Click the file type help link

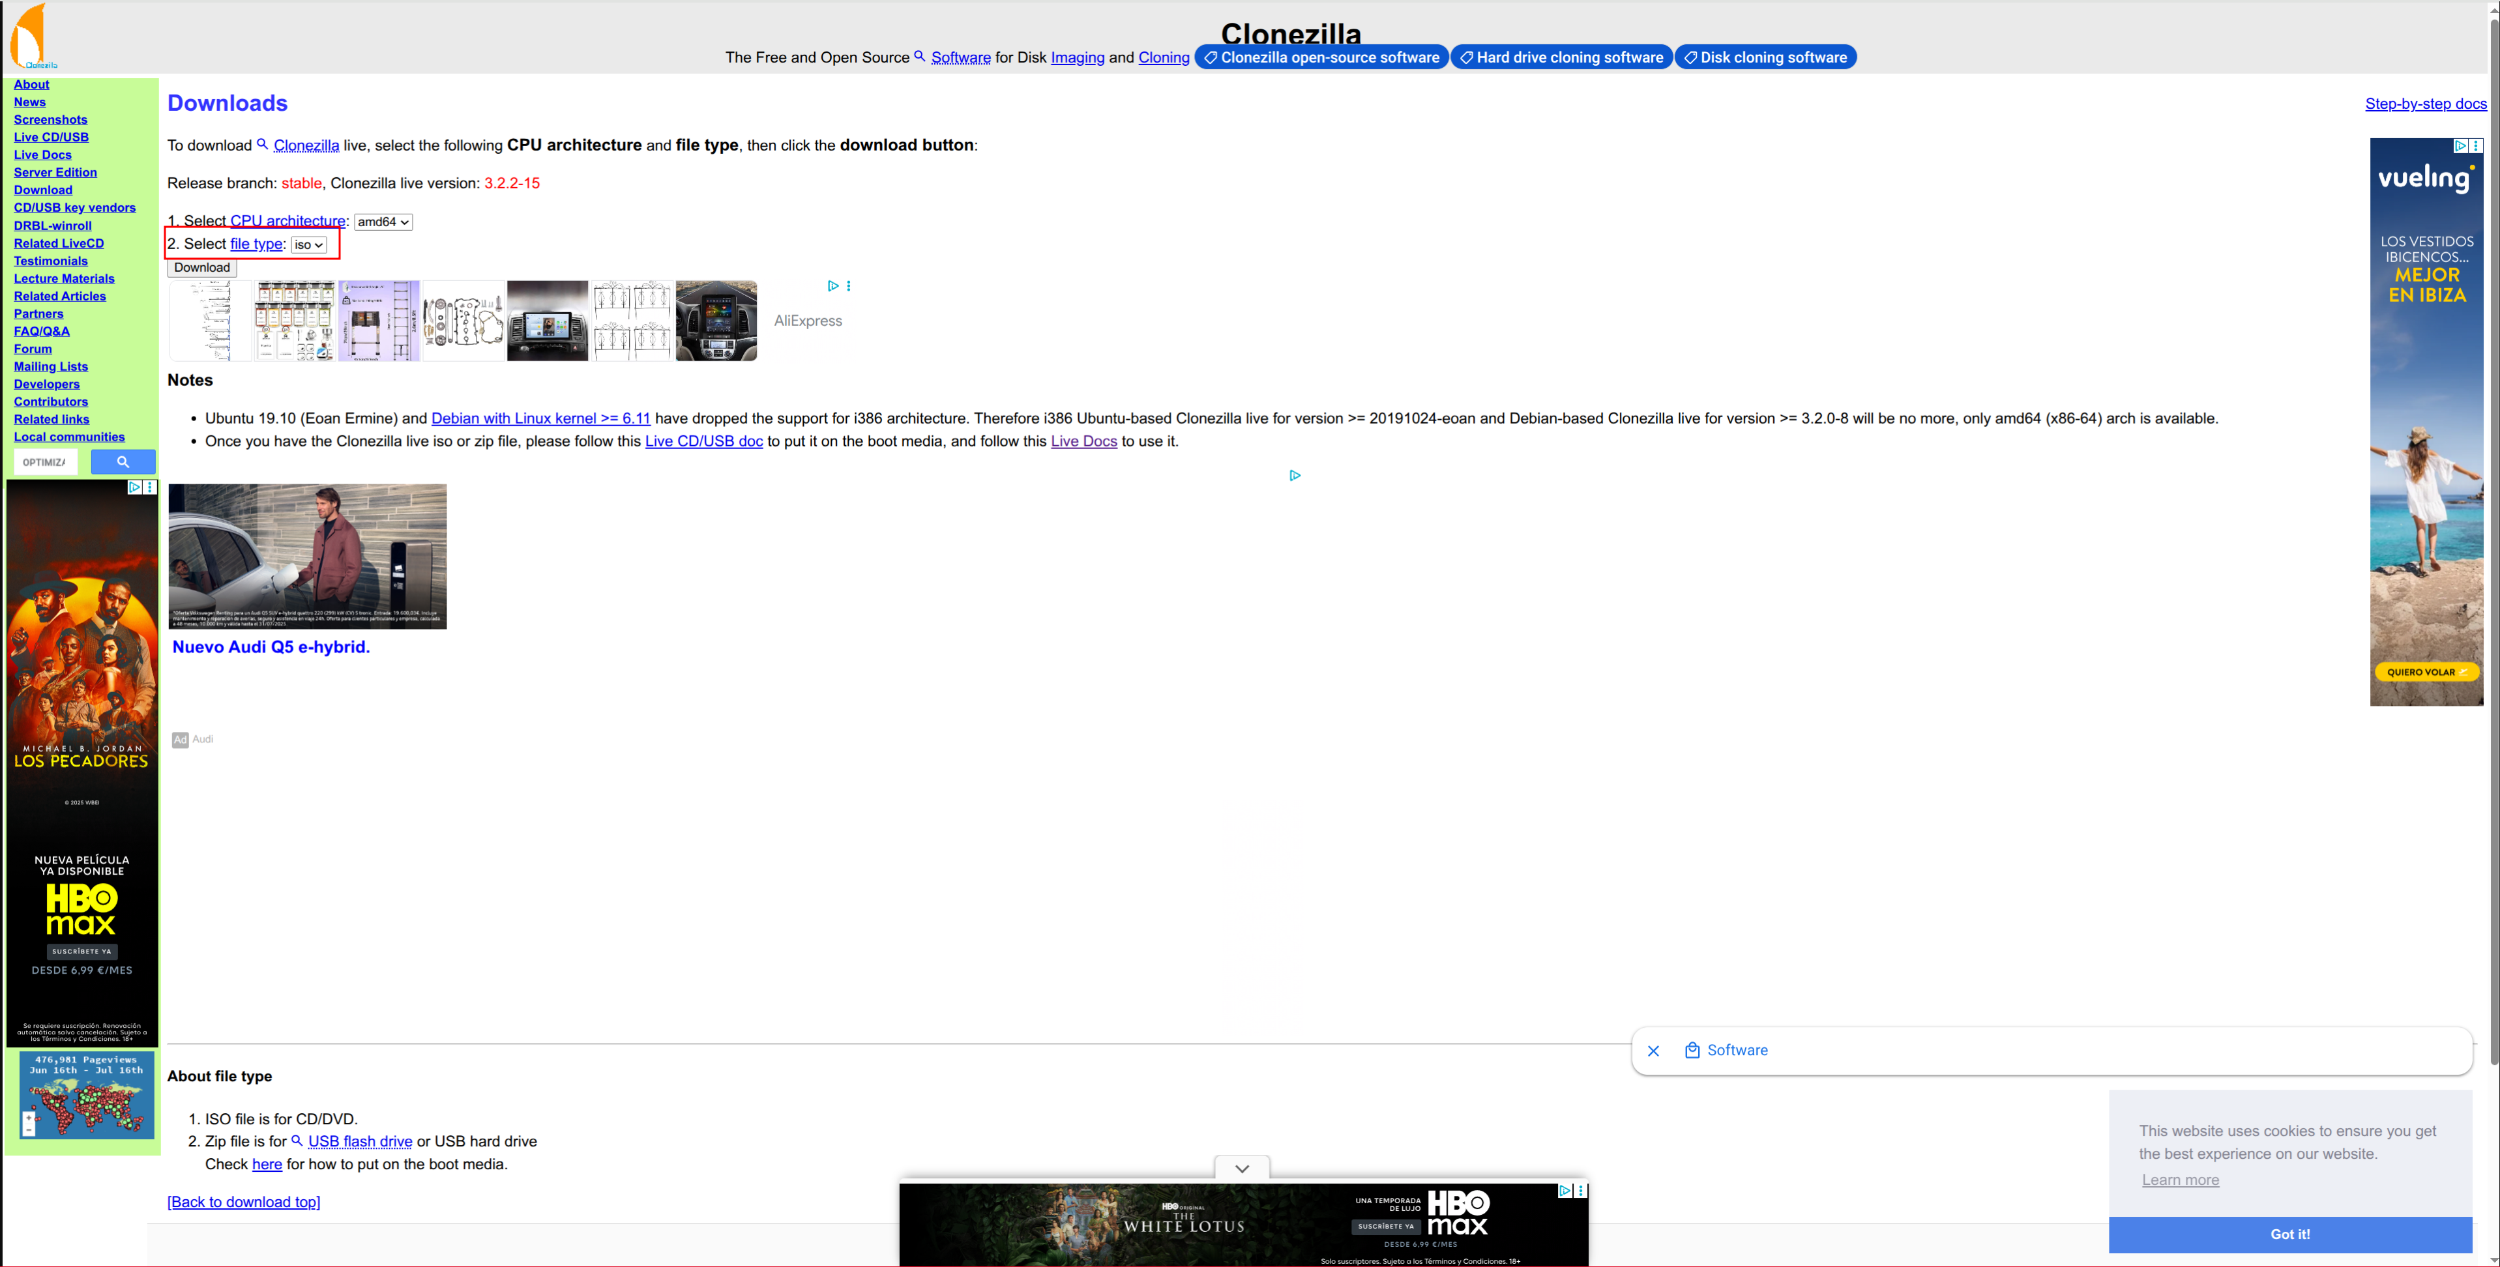(x=256, y=244)
